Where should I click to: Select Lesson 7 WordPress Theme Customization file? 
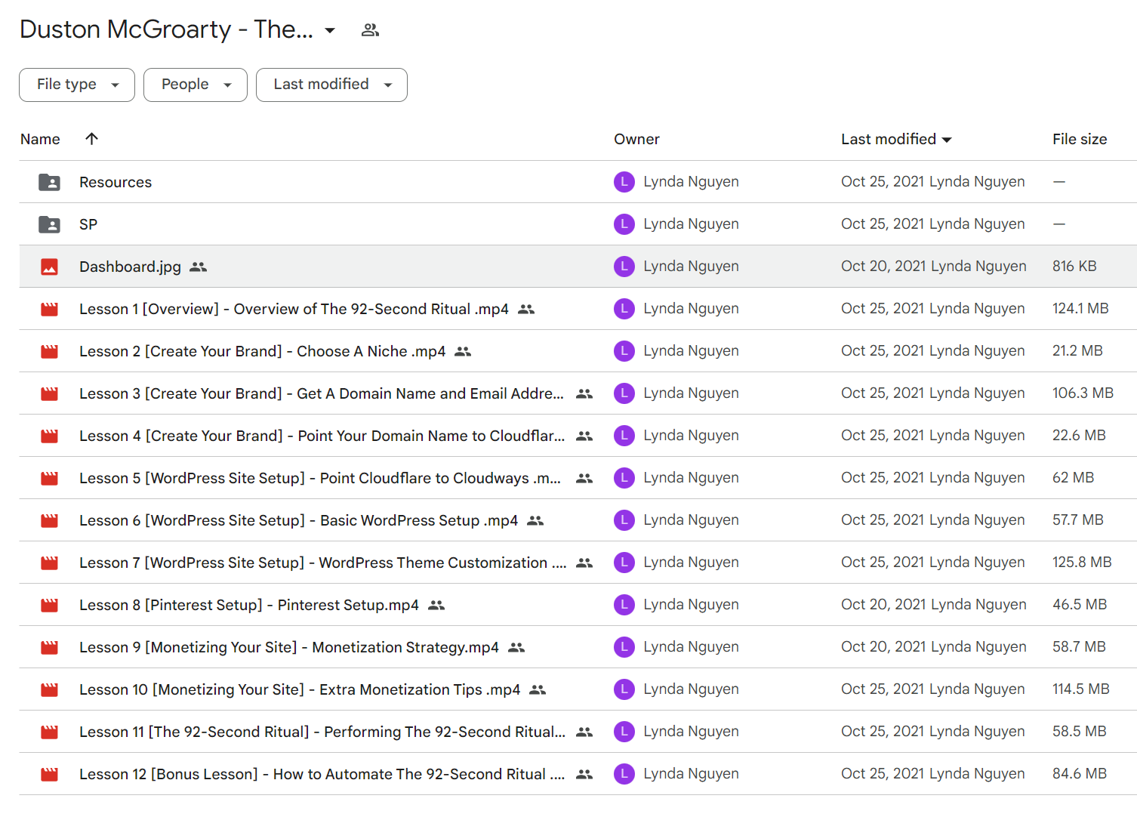click(323, 563)
